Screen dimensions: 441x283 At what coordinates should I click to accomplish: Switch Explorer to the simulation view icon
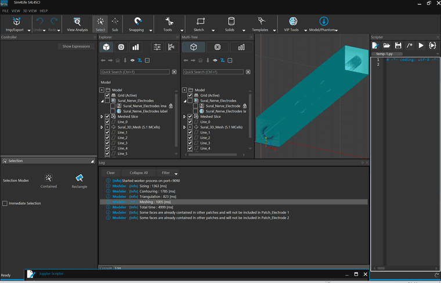point(121,47)
